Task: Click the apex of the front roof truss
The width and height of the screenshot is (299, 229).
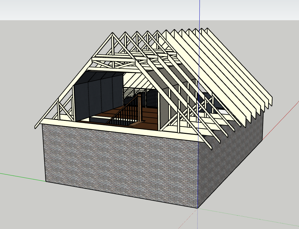Action: click(x=112, y=34)
